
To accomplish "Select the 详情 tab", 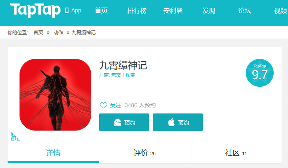I will point(53,153).
